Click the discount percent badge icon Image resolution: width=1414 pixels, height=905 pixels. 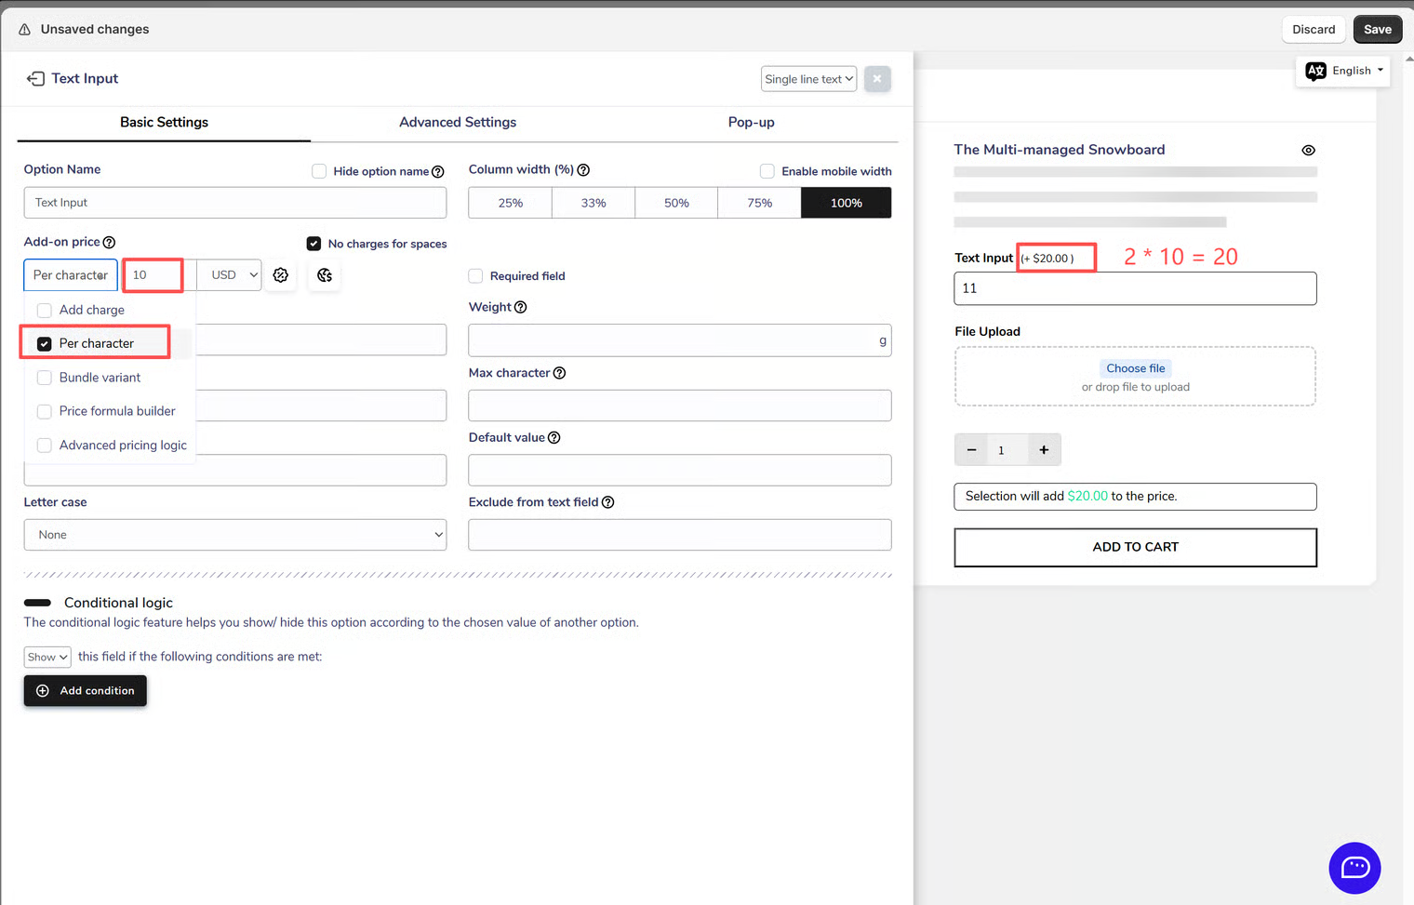pos(281,275)
